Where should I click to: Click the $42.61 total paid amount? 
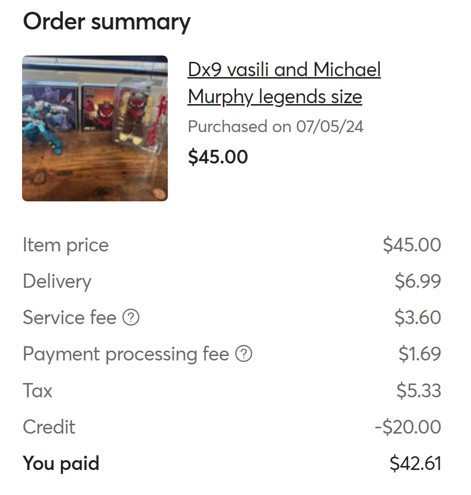(415, 463)
